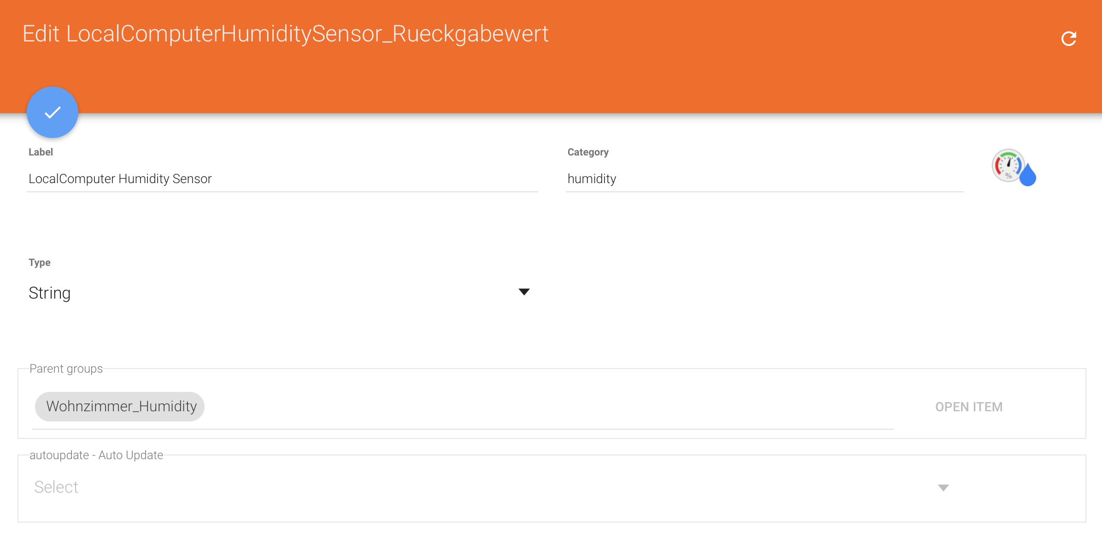Click the Category field containing humidity
Viewport: 1102px width, 541px height.
(x=765, y=178)
